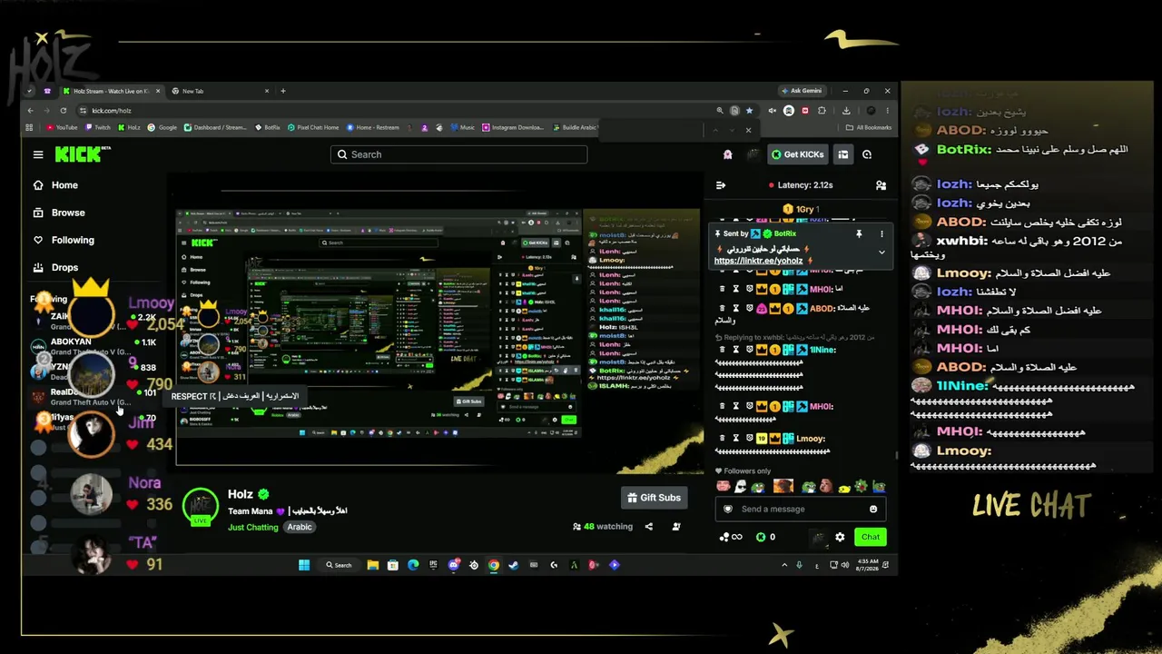Open the Twitch bookmark
Viewport: 1162px width, 654px height.
(x=97, y=128)
